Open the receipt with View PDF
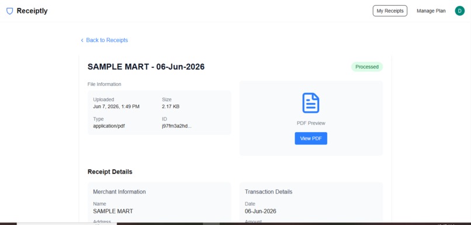 coord(311,139)
